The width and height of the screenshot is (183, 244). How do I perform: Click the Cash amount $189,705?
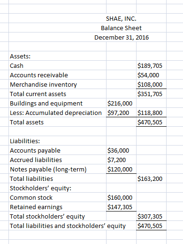point(150,65)
